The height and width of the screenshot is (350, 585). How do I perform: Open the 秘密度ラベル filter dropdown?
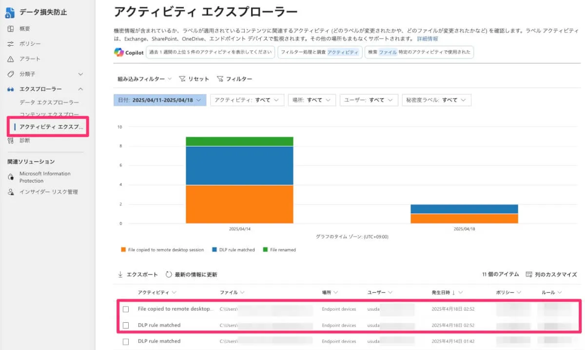[436, 100]
